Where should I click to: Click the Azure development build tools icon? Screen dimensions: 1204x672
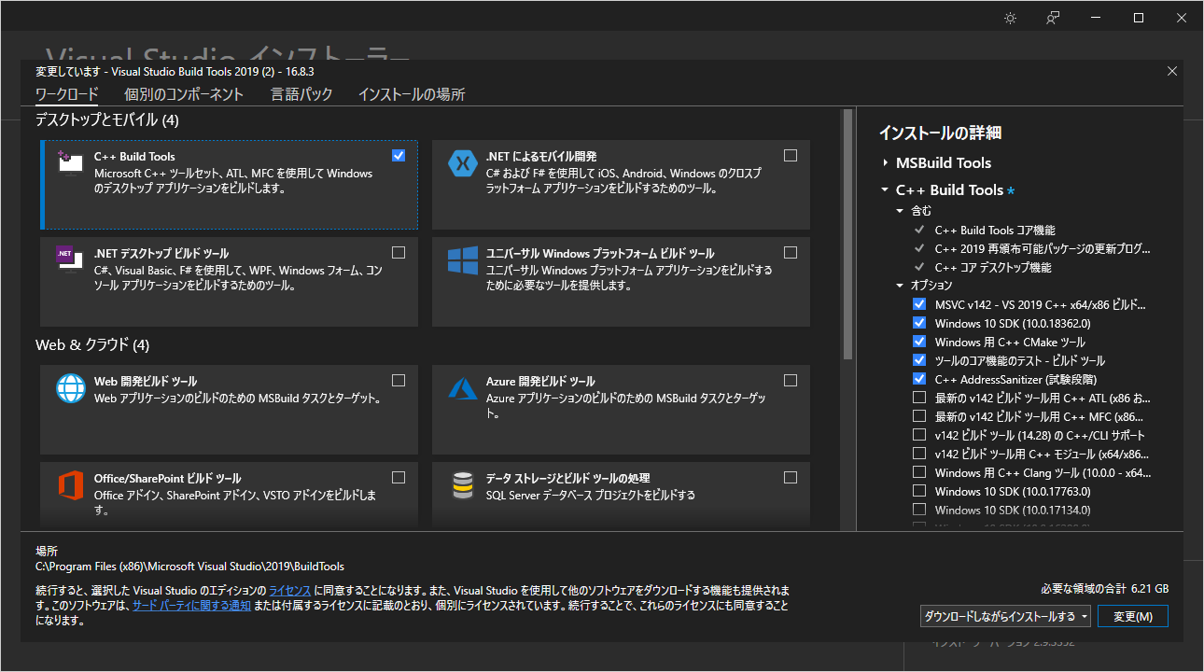(463, 387)
